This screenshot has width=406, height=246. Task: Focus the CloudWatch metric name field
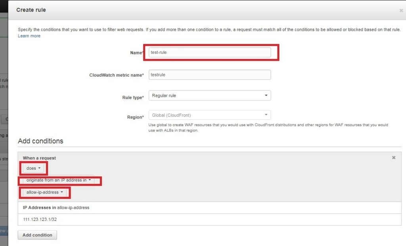click(x=210, y=74)
